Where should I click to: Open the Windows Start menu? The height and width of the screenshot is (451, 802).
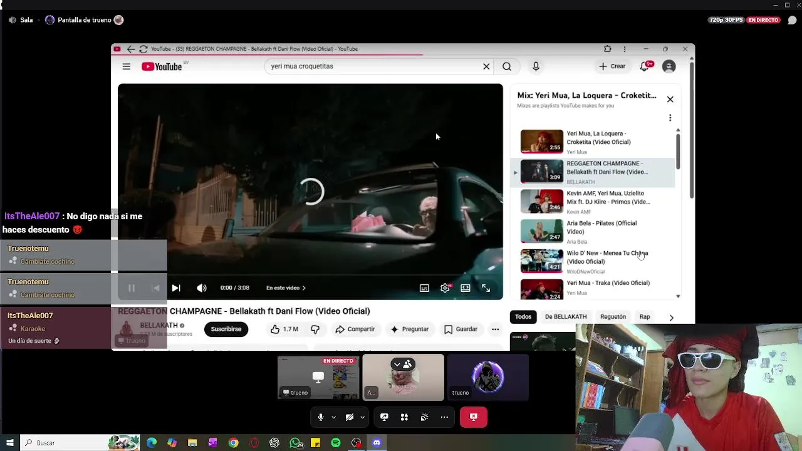click(10, 443)
